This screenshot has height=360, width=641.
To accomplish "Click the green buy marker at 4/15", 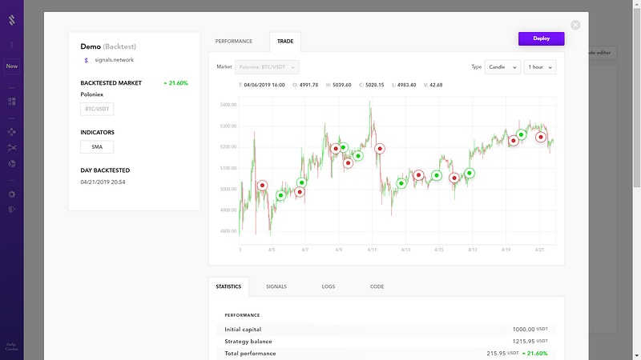I will [437, 175].
